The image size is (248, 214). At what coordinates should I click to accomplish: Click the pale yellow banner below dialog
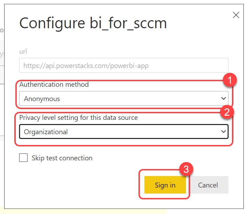click(84, 211)
